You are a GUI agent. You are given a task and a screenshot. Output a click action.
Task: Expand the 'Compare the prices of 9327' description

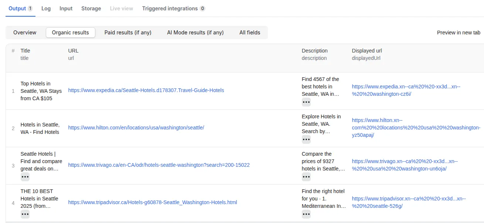pos(306,177)
